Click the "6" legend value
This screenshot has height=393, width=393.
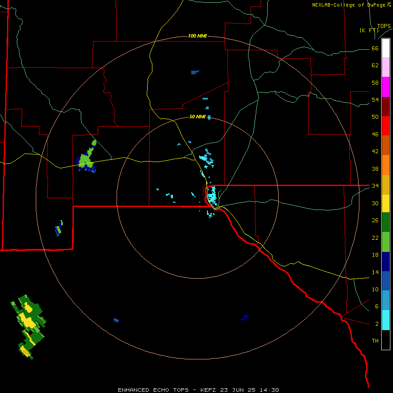[x=376, y=306]
